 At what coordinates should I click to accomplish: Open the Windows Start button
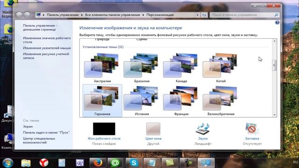7,163
